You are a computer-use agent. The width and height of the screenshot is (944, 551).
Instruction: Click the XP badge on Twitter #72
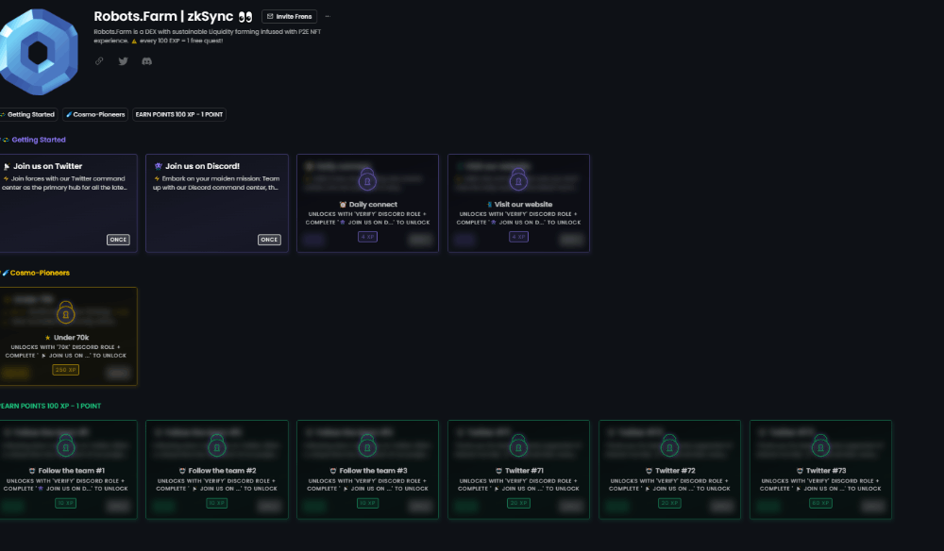(669, 503)
